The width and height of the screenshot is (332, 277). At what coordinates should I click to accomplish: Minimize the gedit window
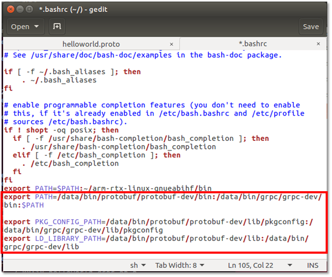(20, 10)
